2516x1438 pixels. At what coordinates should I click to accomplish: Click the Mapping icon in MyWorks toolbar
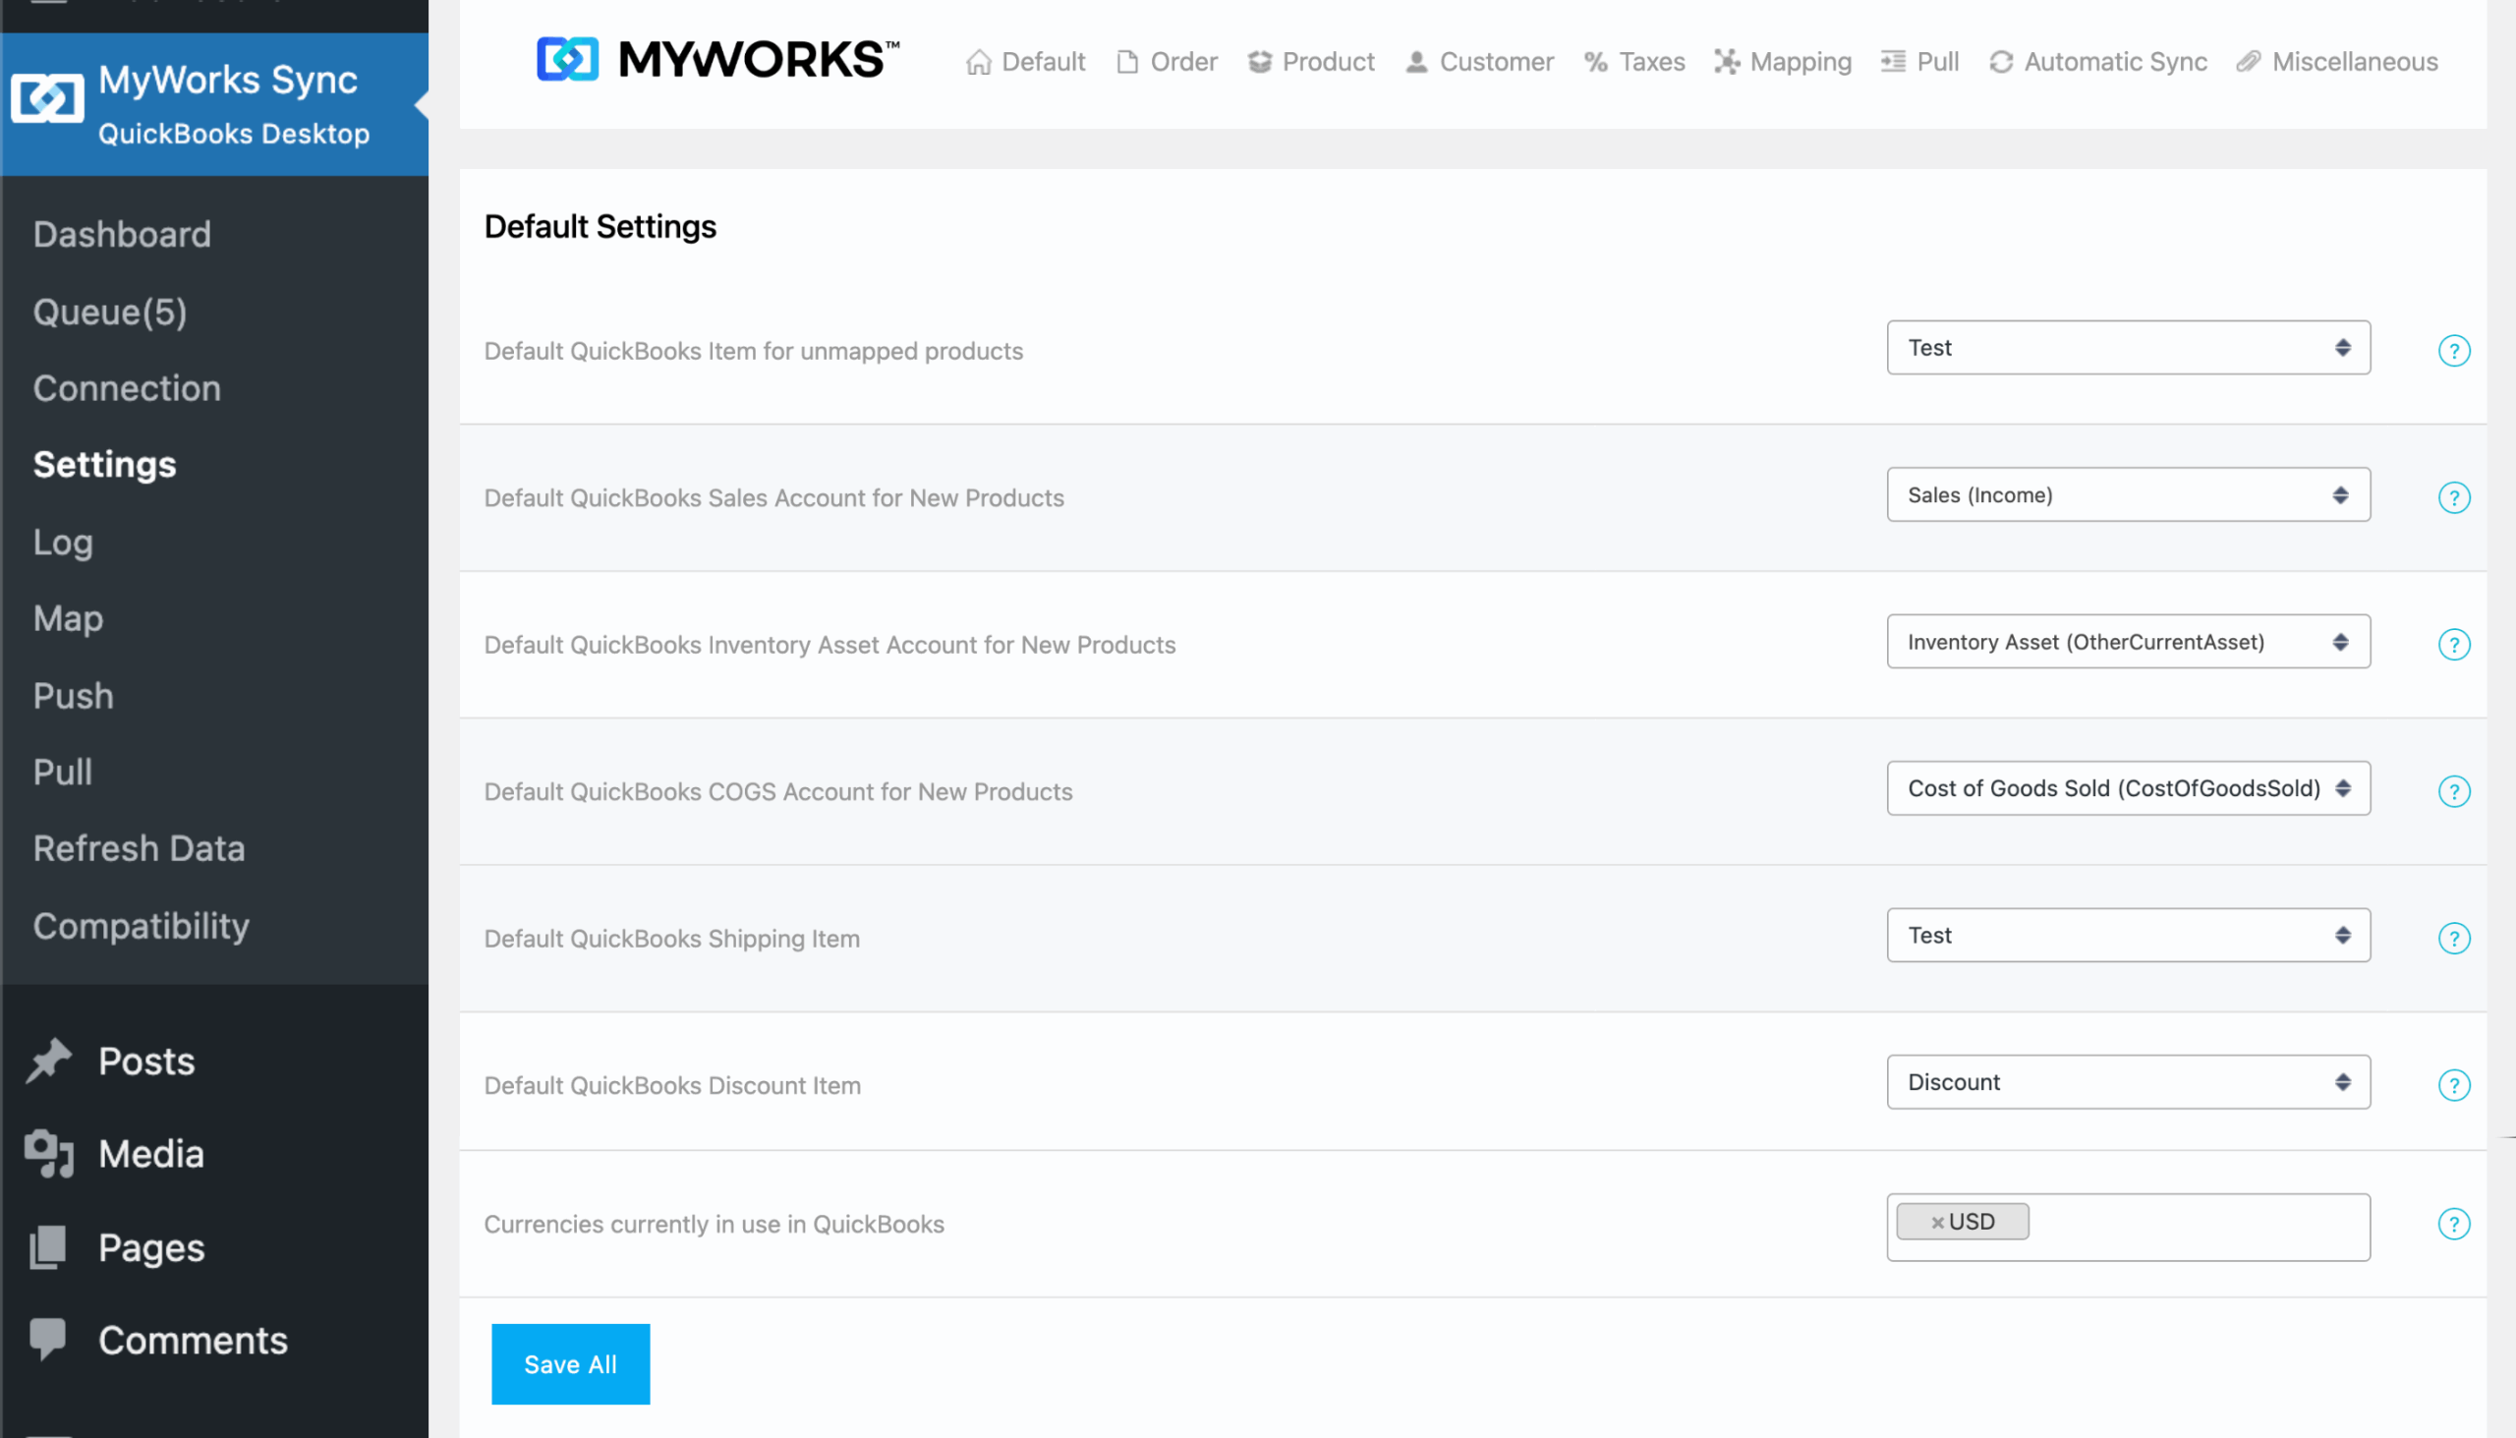tap(1727, 61)
